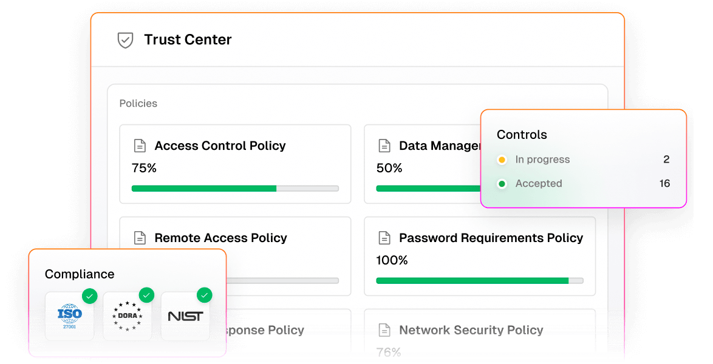Select the ISO 27001 compliance logo
The height and width of the screenshot is (364, 713).
[x=70, y=316]
